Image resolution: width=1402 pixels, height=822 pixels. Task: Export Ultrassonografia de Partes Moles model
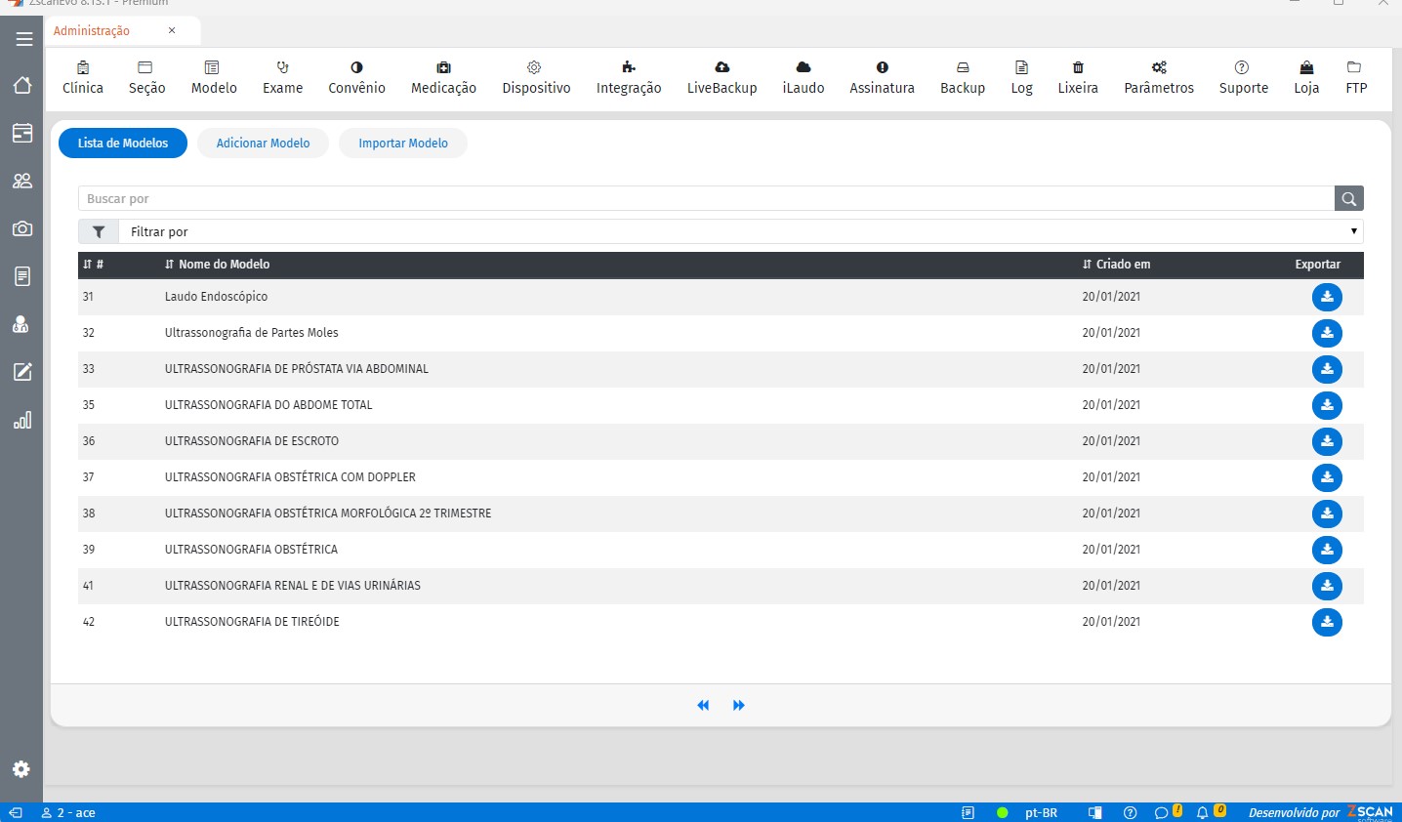[x=1327, y=333]
